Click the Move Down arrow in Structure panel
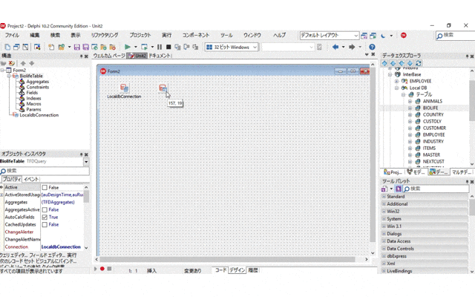This screenshot has width=475, height=297. click(31, 63)
